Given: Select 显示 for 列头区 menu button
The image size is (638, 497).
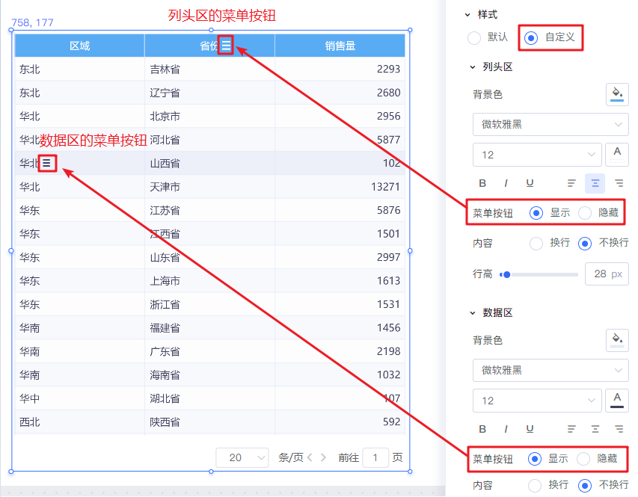Looking at the screenshot, I should (536, 213).
